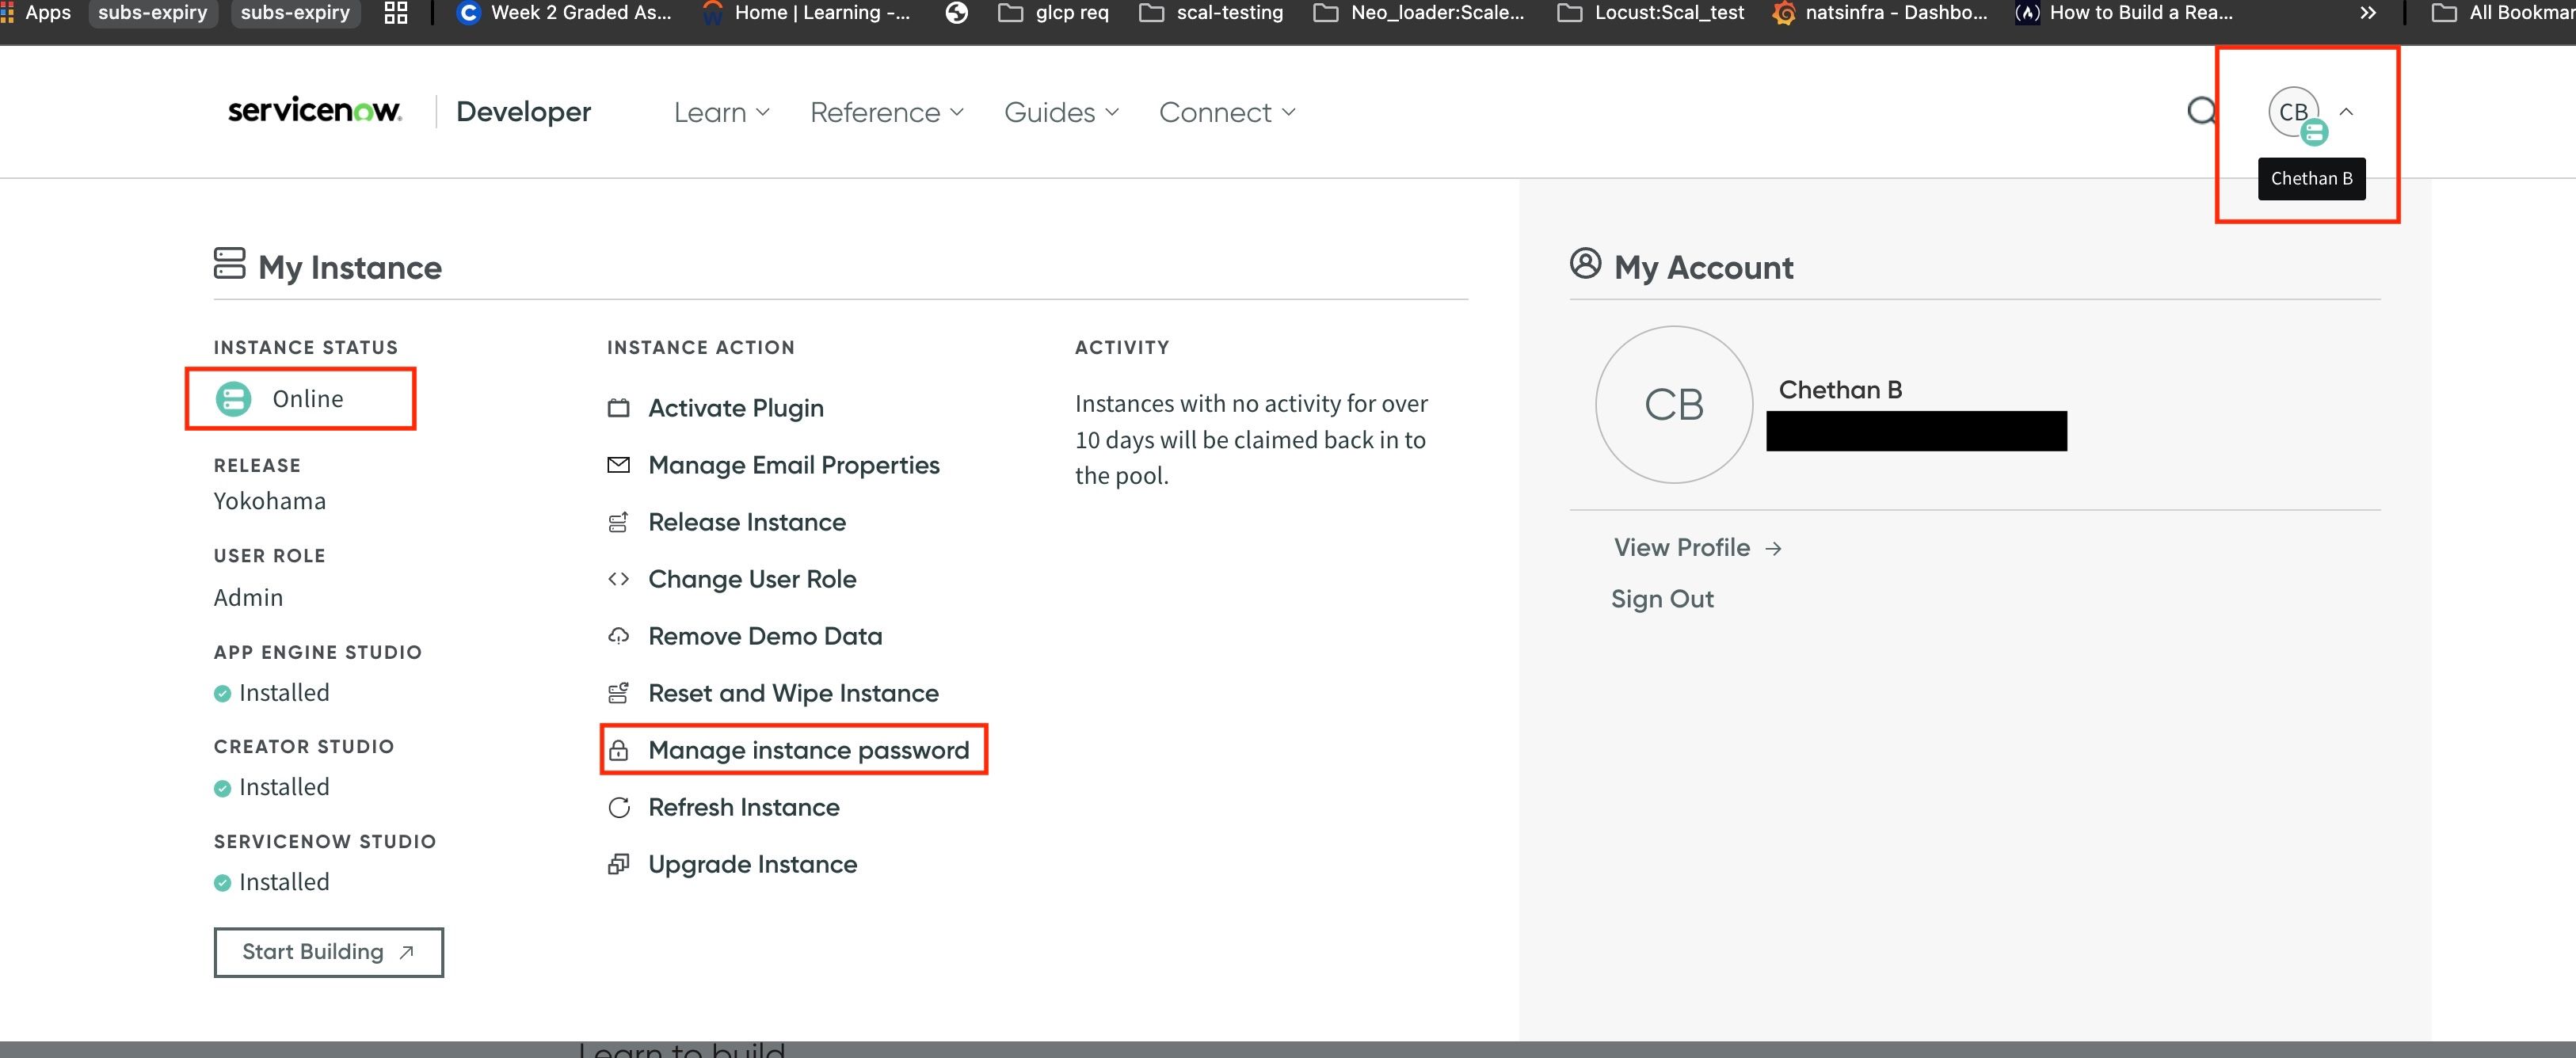Select Upgrade Instance
The height and width of the screenshot is (1058, 2576).
753,864
